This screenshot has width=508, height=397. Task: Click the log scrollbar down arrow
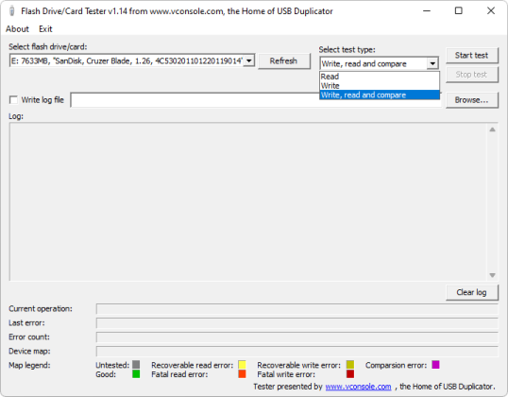(492, 275)
